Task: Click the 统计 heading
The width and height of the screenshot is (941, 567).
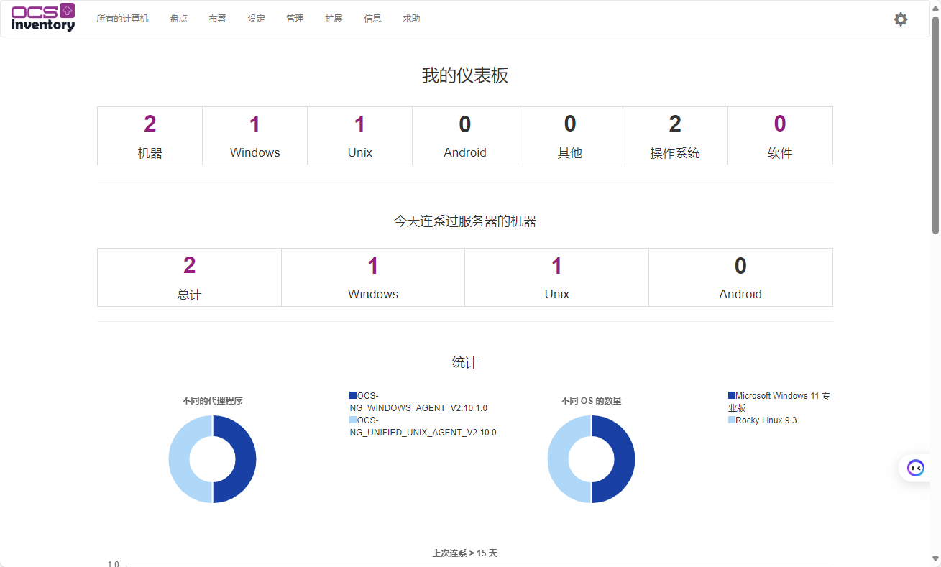Action: 465,363
